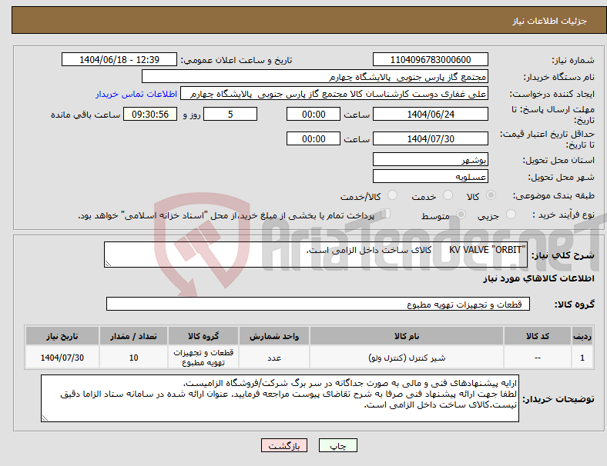The width and height of the screenshot is (607, 466).
Task: Click the چاپ print button
Action: coord(338,445)
